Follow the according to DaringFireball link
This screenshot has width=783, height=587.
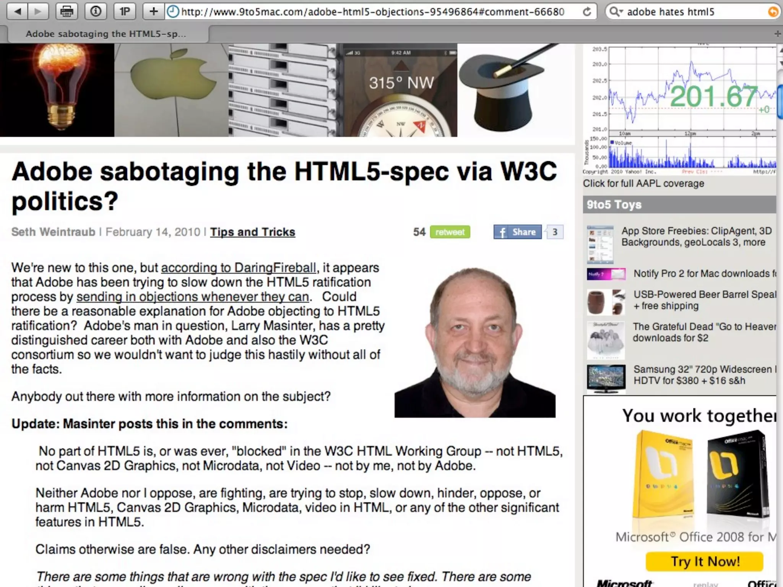[x=239, y=268]
